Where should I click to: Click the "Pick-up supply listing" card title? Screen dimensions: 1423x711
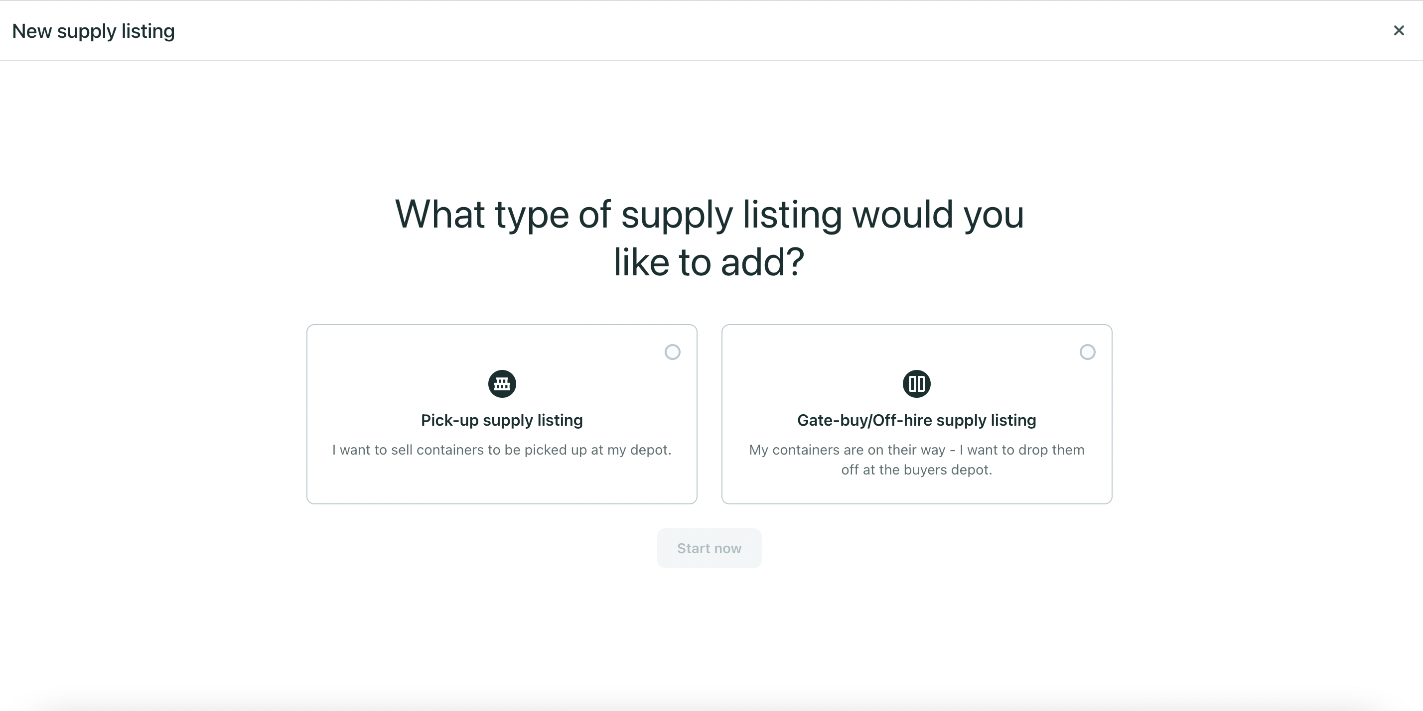pyautogui.click(x=502, y=420)
